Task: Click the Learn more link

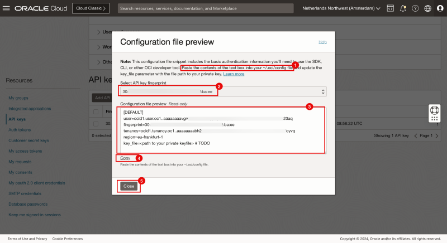Action: tap(234, 74)
